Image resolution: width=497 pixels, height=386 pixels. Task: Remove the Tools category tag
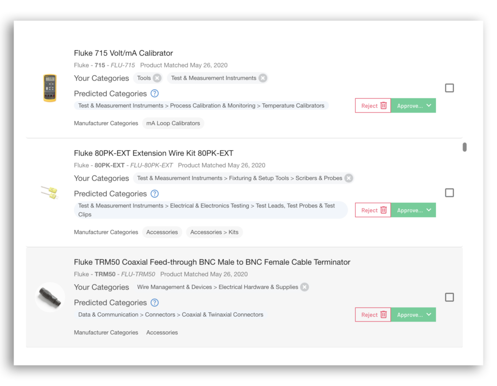tap(157, 78)
